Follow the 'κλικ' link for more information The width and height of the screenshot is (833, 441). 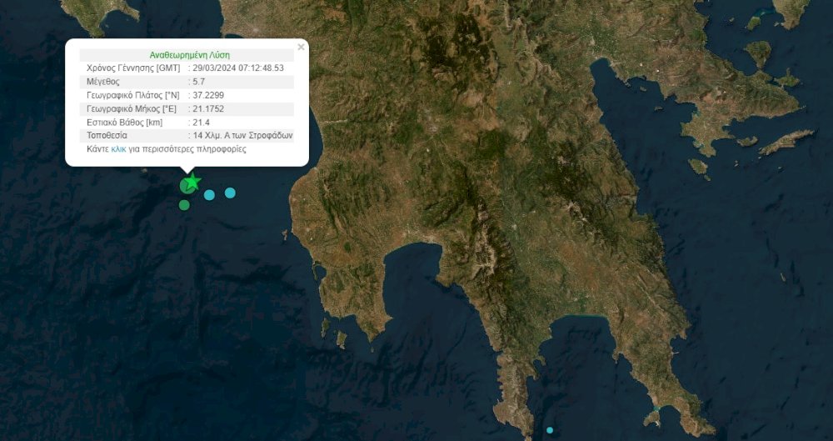118,149
